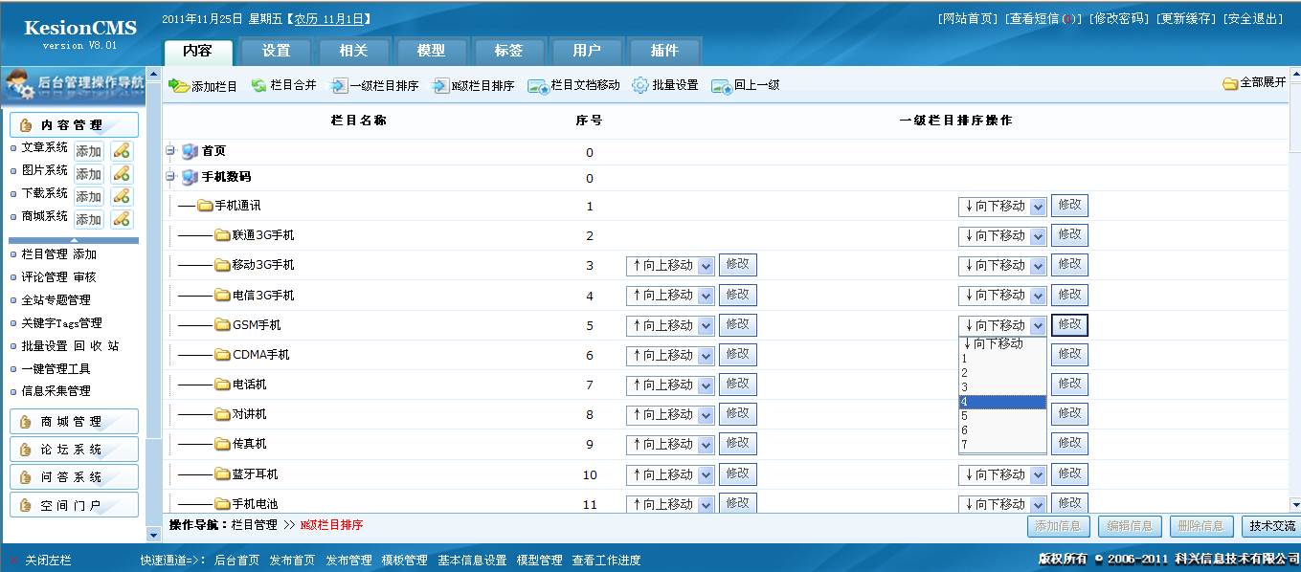Click the edit pencil icon beside 商城系统

[x=122, y=218]
